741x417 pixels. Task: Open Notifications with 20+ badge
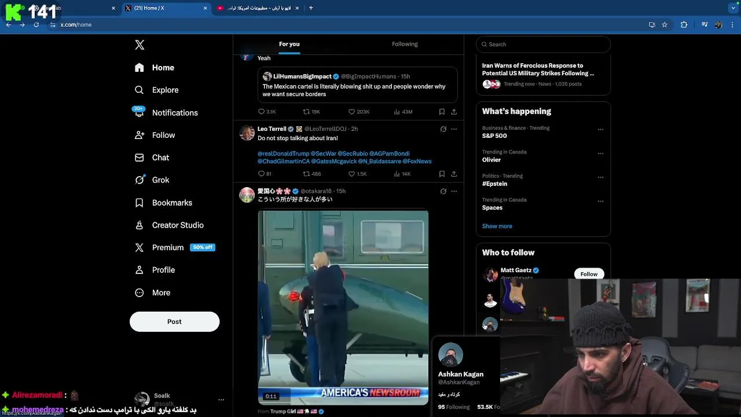point(166,112)
